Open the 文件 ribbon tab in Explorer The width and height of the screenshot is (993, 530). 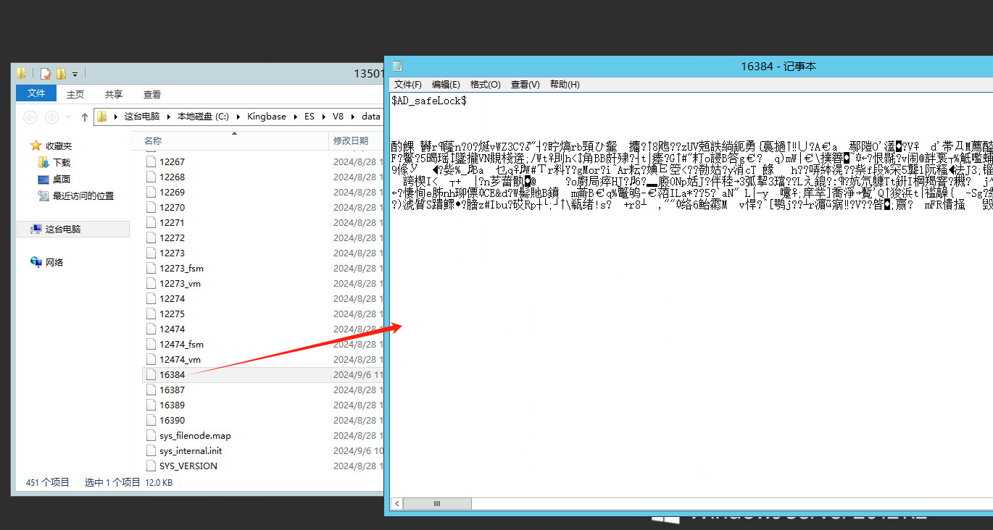[36, 93]
